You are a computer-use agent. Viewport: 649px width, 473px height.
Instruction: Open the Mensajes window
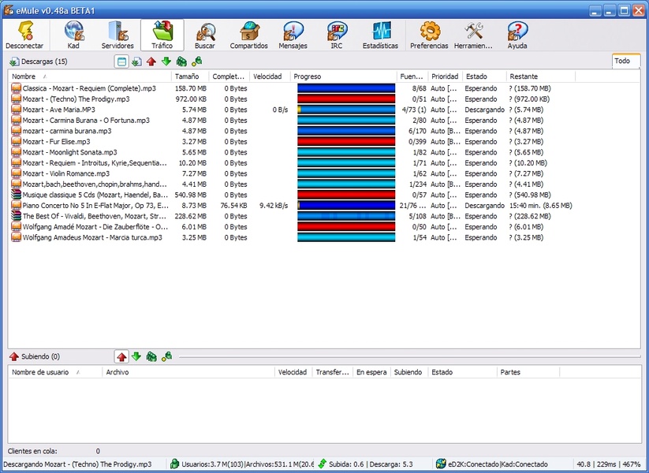293,35
